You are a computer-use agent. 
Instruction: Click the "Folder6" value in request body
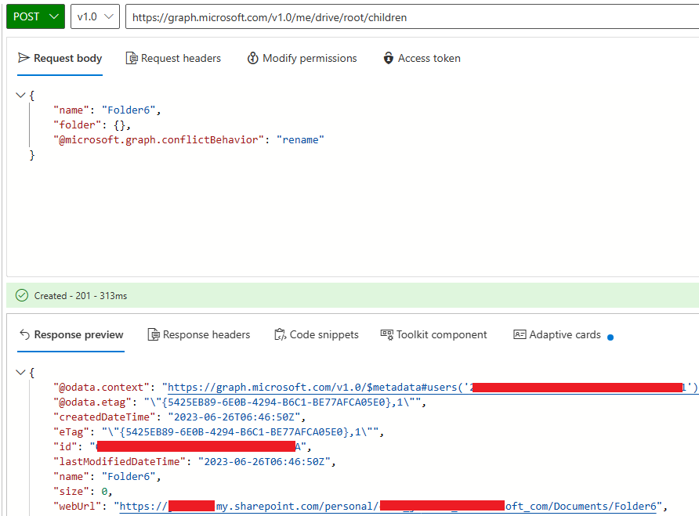pos(129,110)
